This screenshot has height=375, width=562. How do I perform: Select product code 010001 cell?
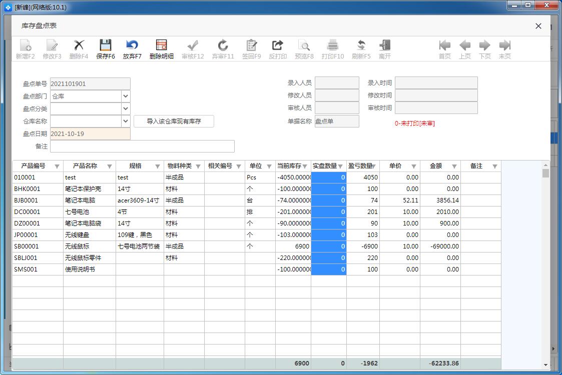pyautogui.click(x=38, y=177)
